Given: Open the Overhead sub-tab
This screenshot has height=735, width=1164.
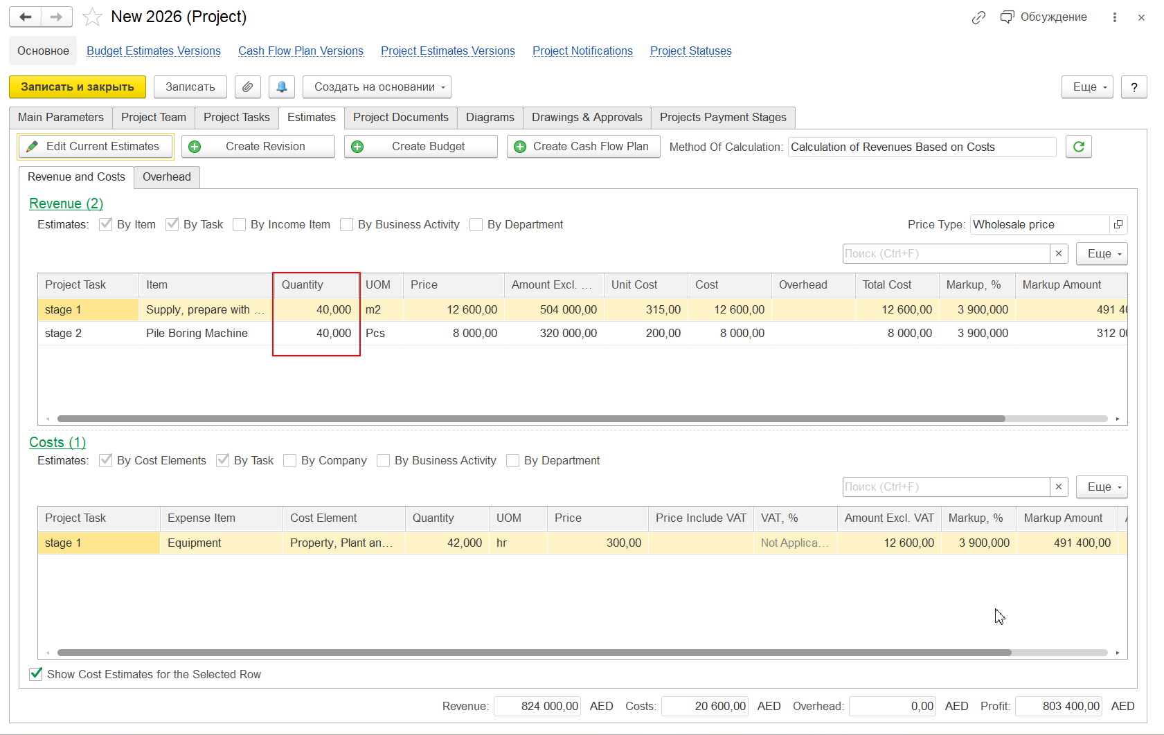Looking at the screenshot, I should pyautogui.click(x=166, y=177).
